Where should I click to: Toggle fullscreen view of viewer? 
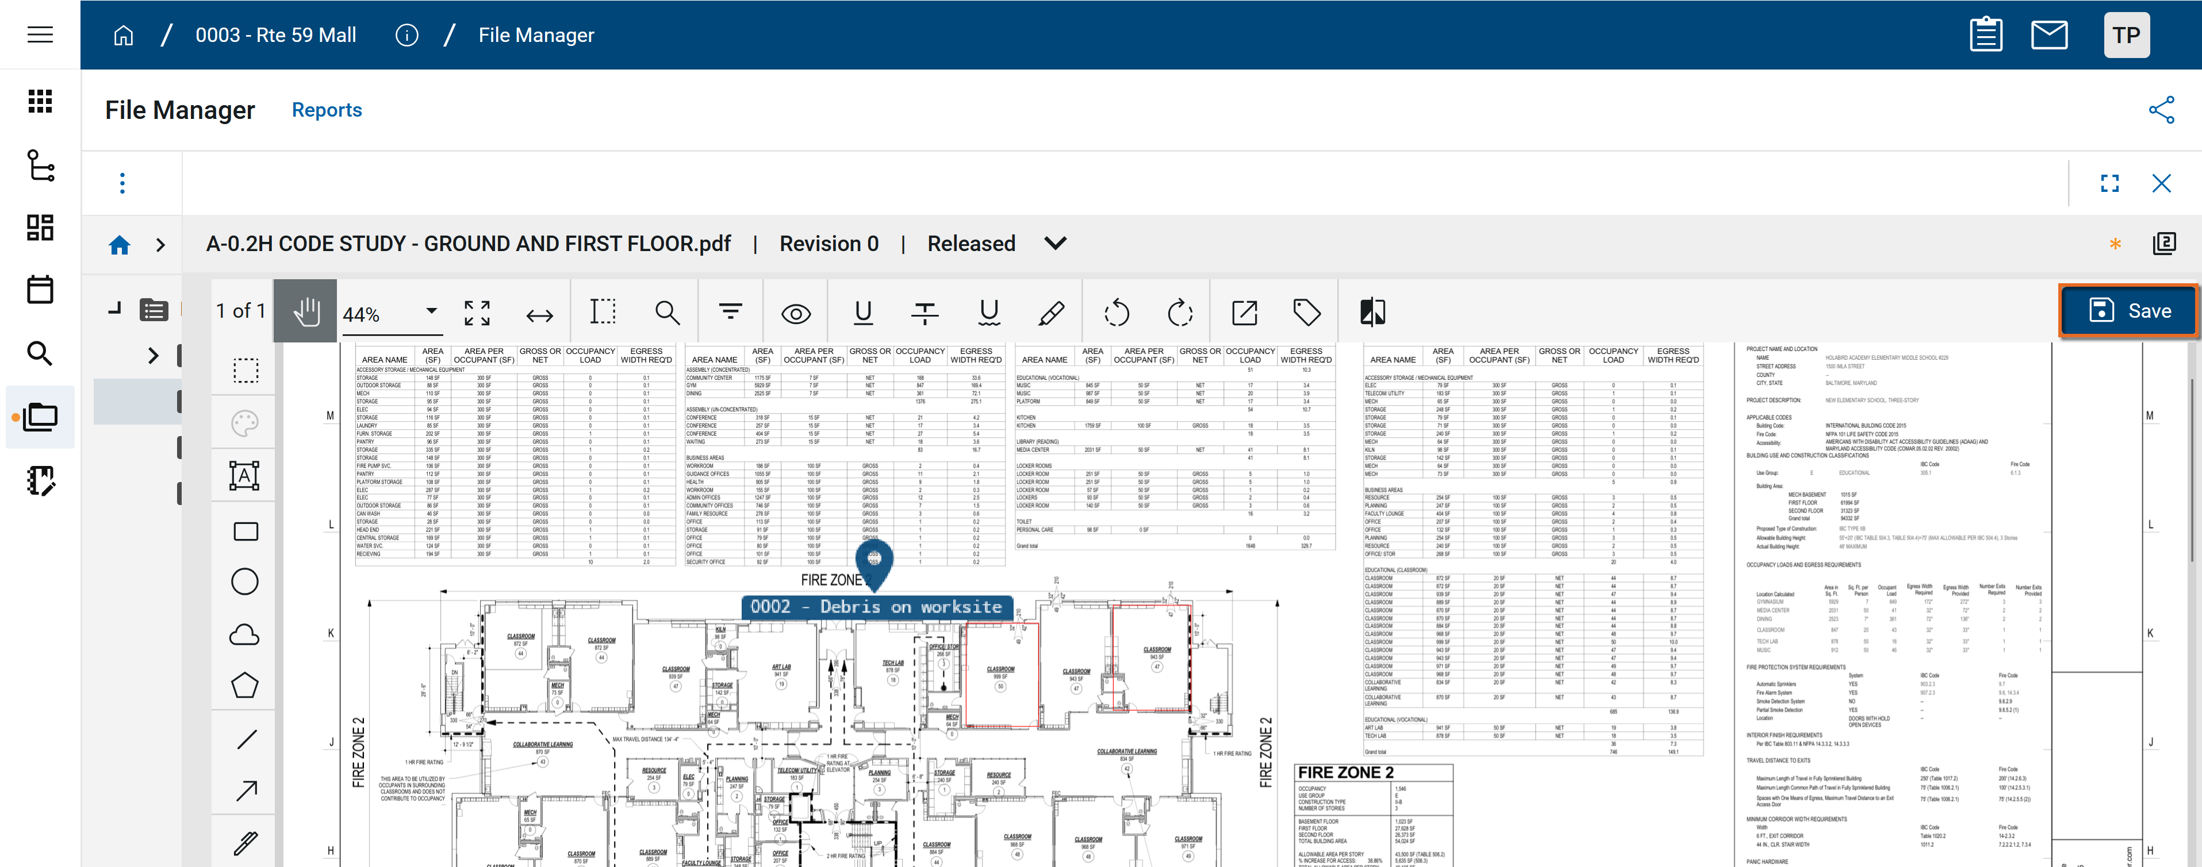click(x=2109, y=183)
